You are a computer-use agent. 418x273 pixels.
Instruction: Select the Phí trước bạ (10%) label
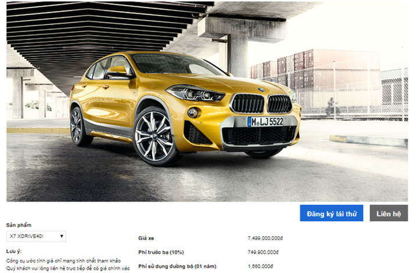click(161, 252)
